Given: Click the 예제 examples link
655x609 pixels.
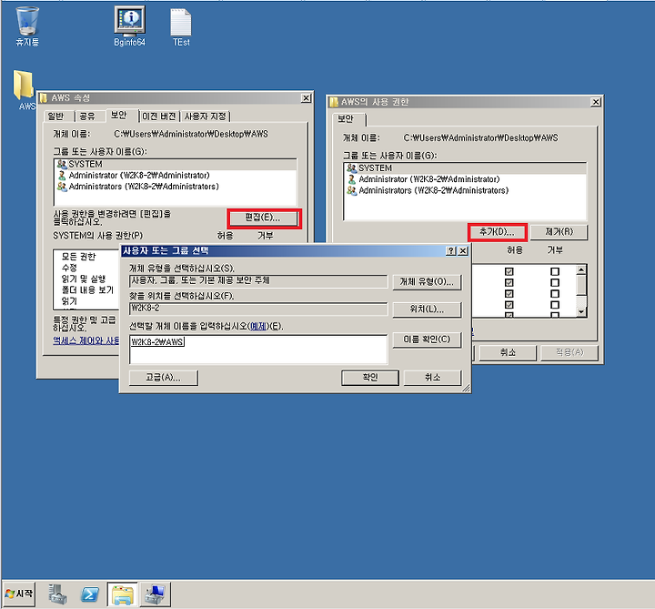Looking at the screenshot, I should (x=258, y=327).
